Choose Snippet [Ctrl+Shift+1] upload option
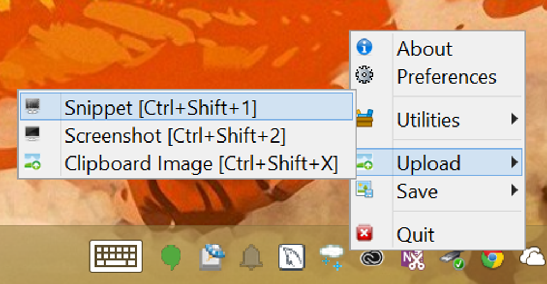547x284 pixels. pos(160,108)
